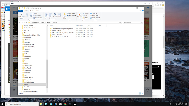
Task: Click the Copy ribbon icon
Action: pyautogui.click(x=27, y=15)
